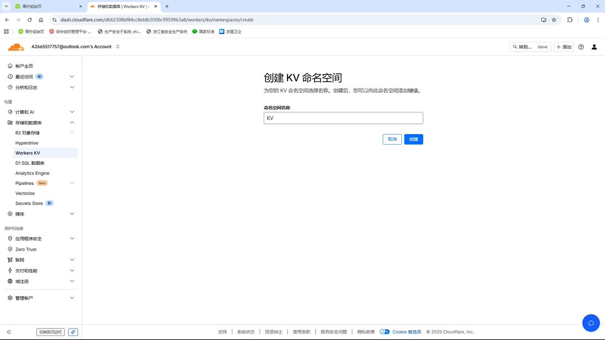Image resolution: width=605 pixels, height=340 pixels.
Task: Click the Compute and AI icon
Action: pyautogui.click(x=10, y=112)
